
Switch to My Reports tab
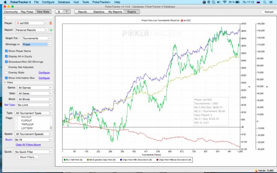(115, 11)
